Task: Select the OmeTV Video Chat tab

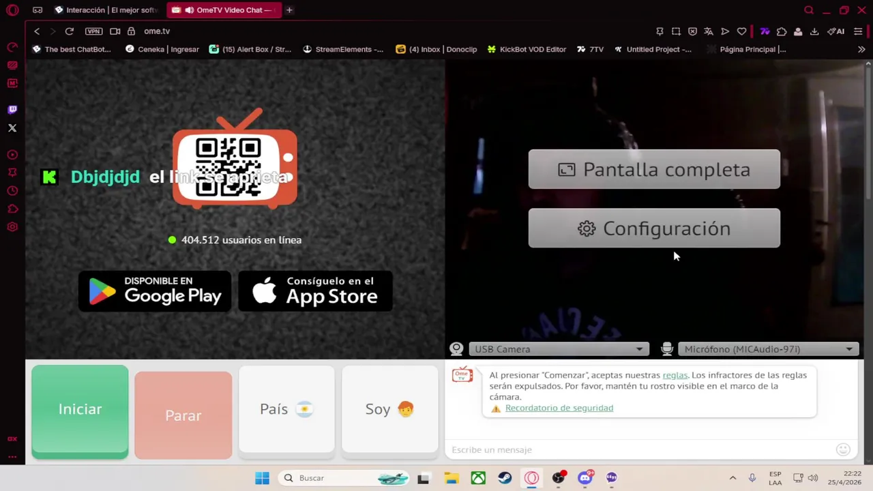Action: [223, 10]
